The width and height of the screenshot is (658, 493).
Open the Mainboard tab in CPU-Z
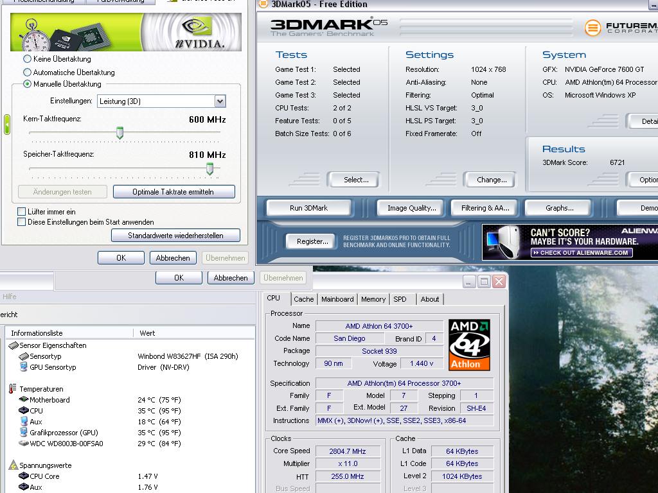tap(337, 299)
